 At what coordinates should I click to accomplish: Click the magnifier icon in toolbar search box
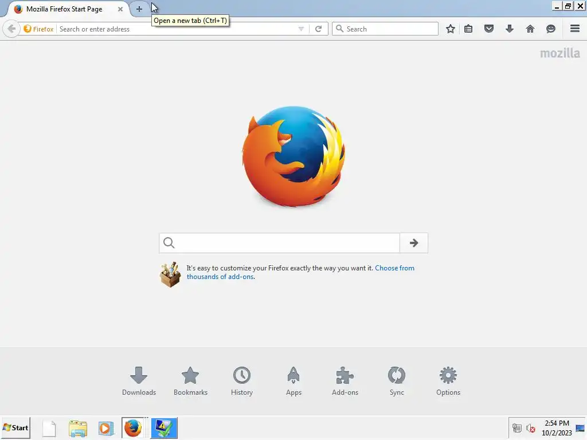[339, 29]
